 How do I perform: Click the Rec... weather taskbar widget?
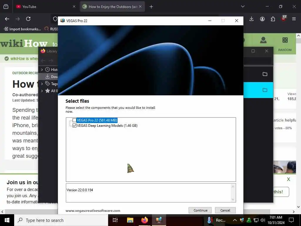tap(217, 220)
